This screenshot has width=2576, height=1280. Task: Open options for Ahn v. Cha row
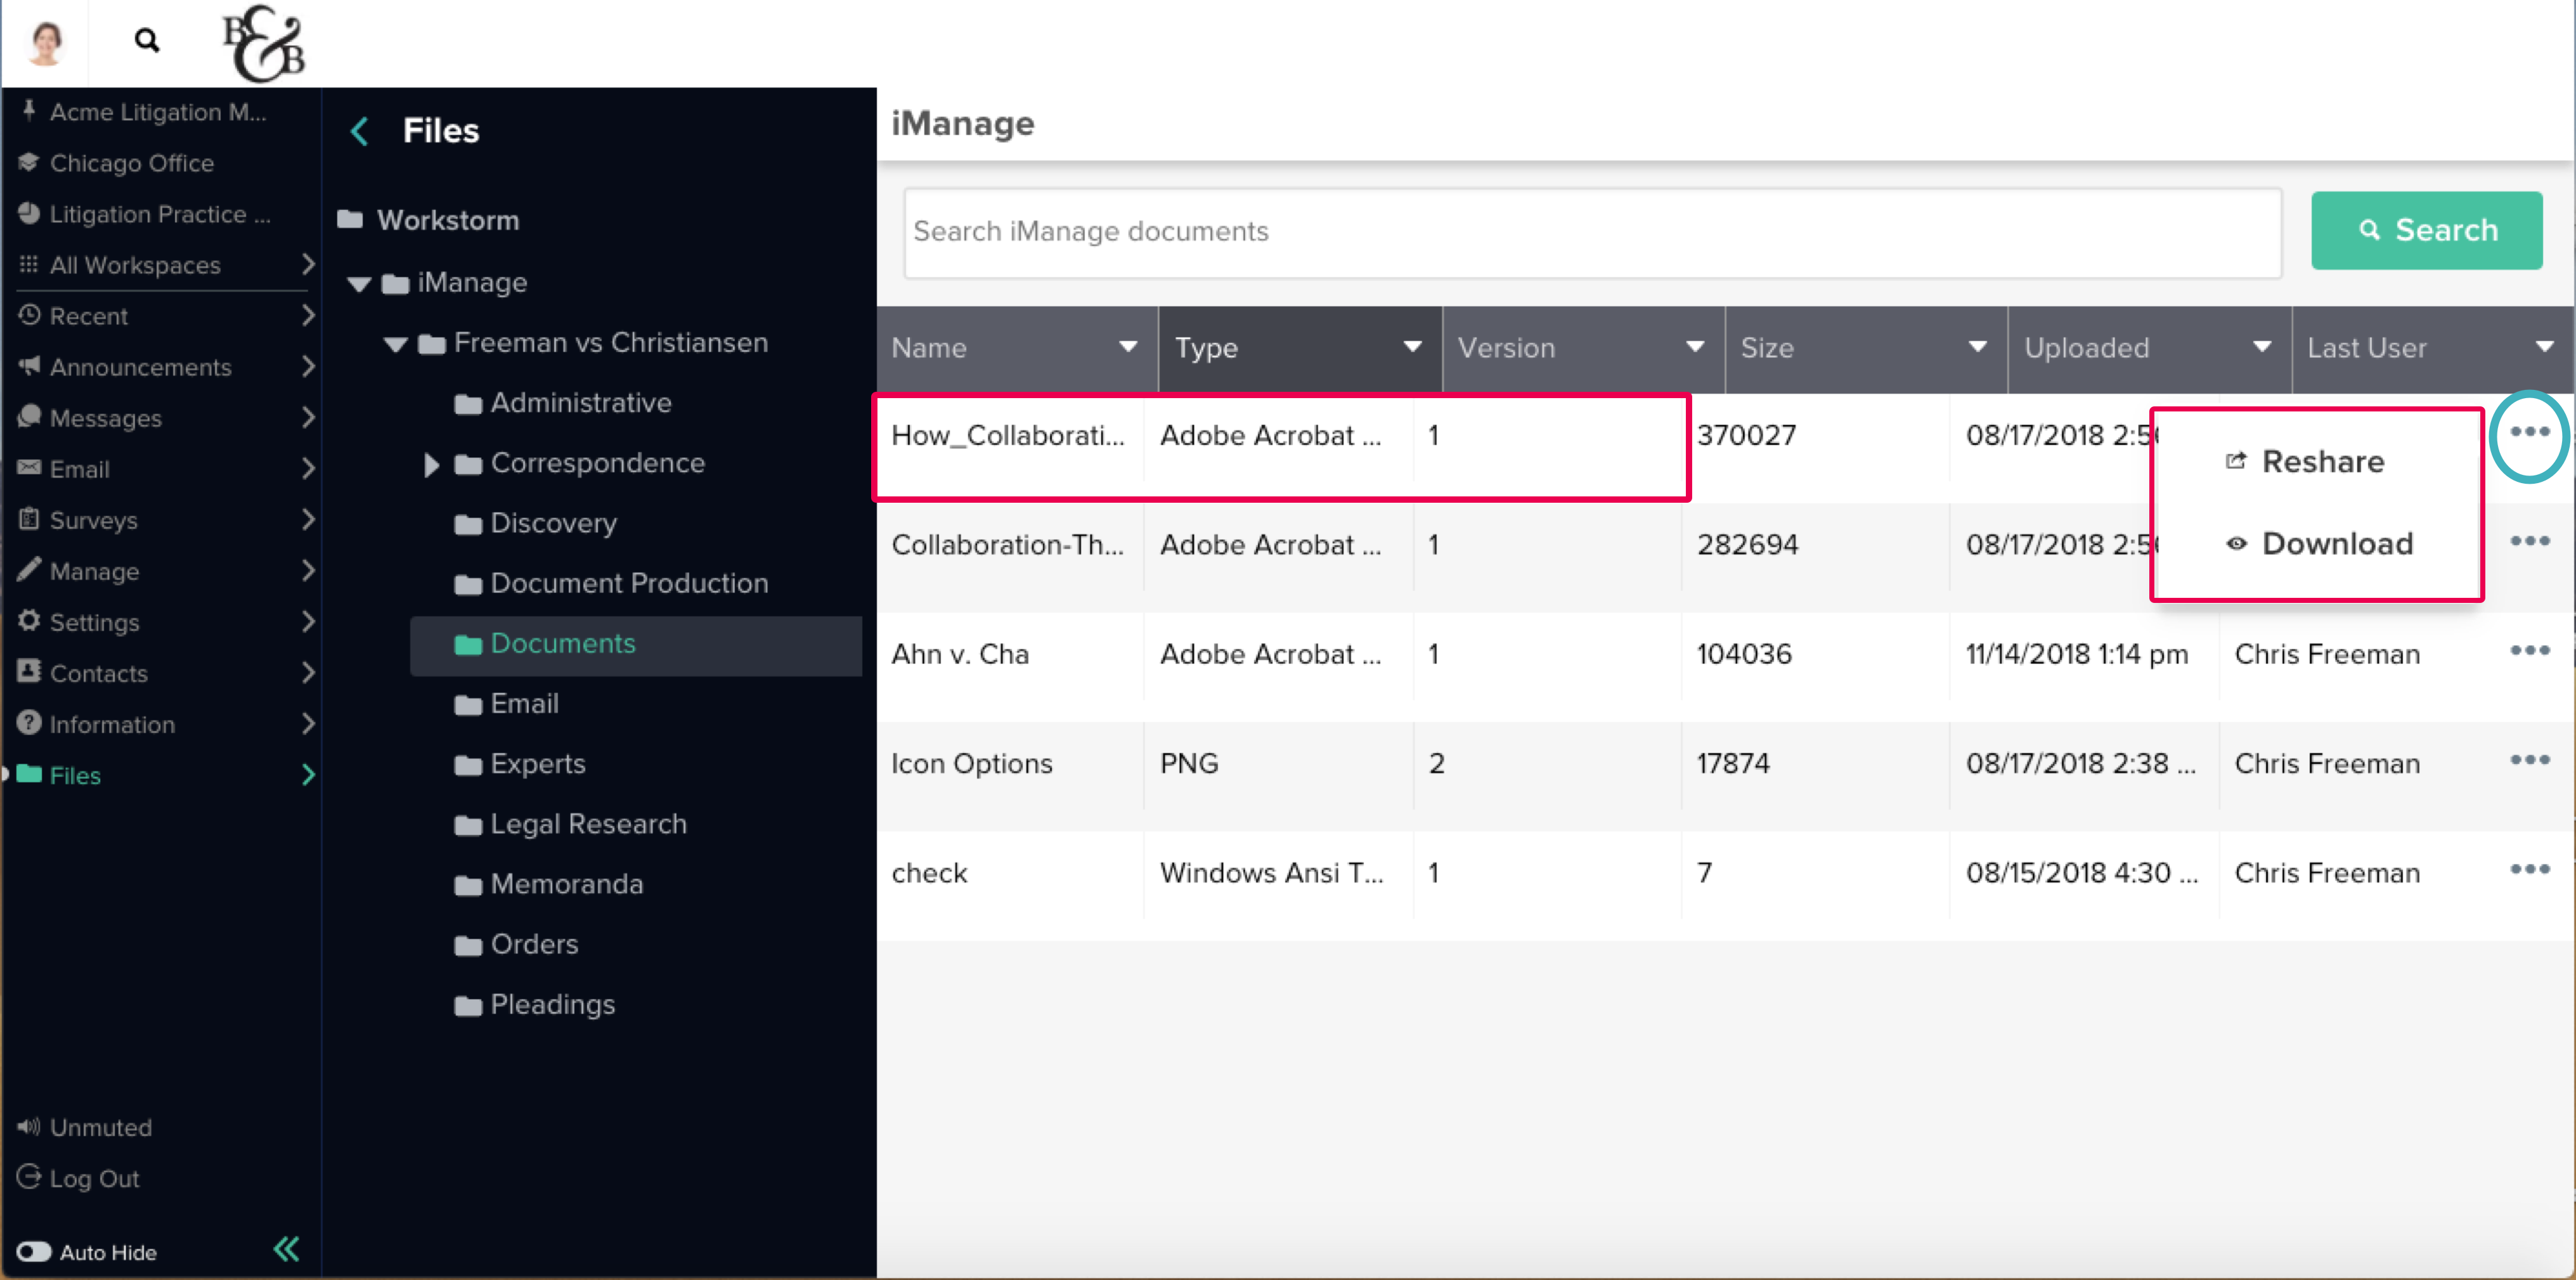pyautogui.click(x=2529, y=651)
